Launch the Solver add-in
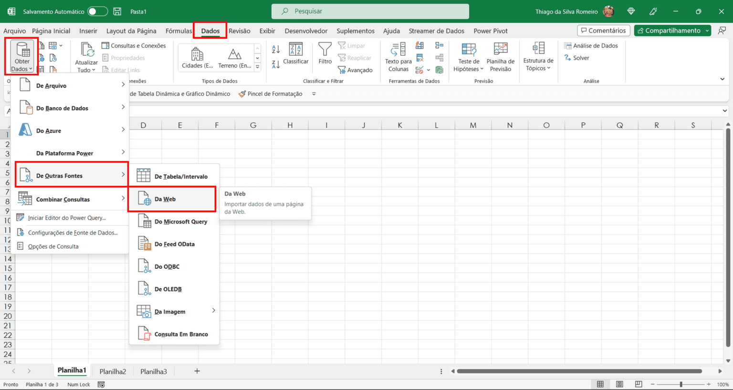Screen dimensions: 733x390 (x=577, y=58)
